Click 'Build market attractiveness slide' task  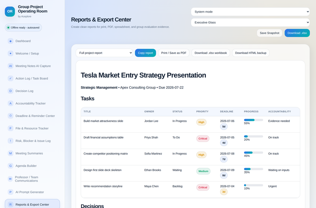tap(103, 121)
